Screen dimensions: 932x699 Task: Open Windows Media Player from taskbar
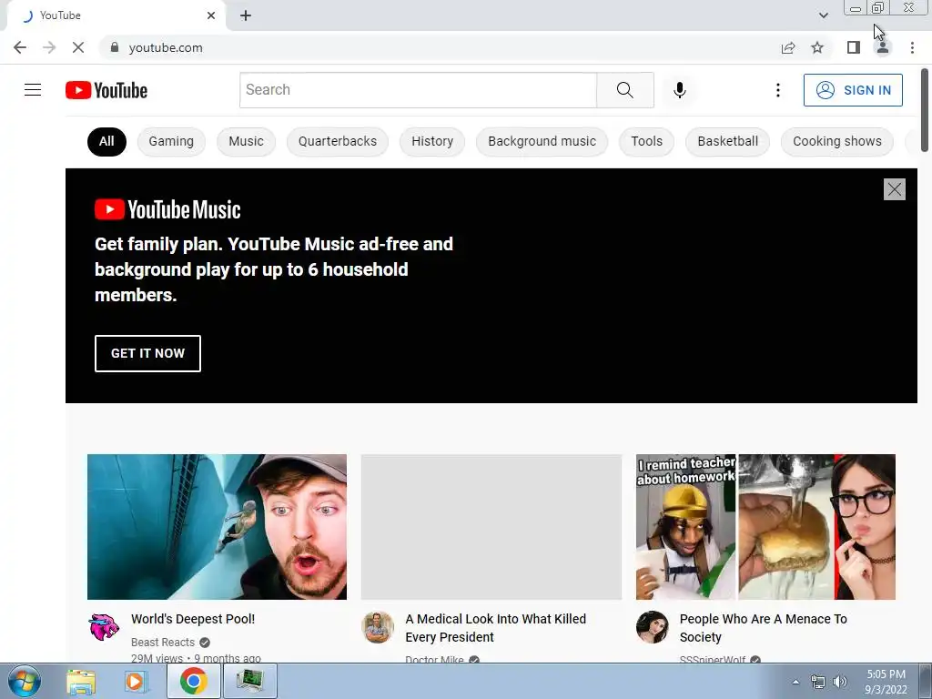click(x=137, y=681)
